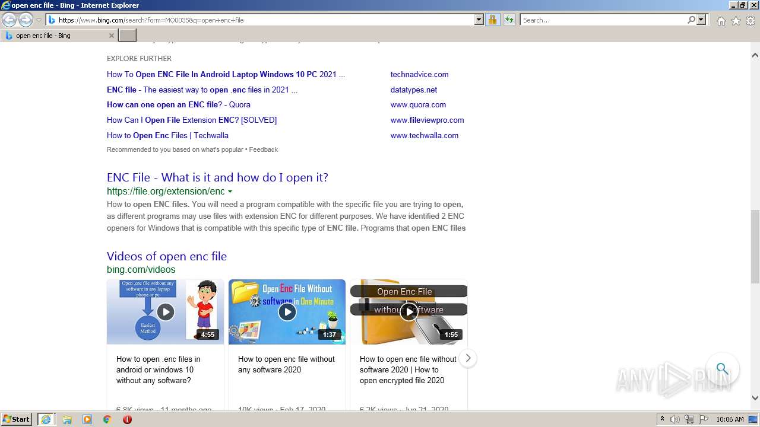The width and height of the screenshot is (760, 427).
Task: Open the red stop-sign taskbar icon
Action: (127, 419)
